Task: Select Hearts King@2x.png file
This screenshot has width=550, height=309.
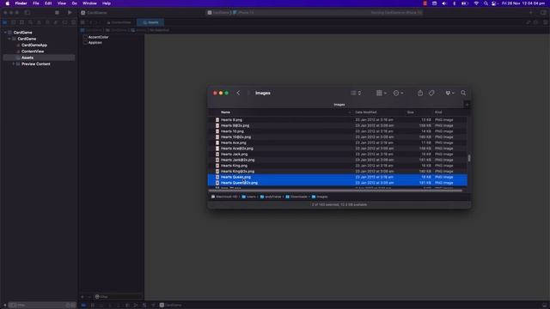Action: (x=338, y=172)
